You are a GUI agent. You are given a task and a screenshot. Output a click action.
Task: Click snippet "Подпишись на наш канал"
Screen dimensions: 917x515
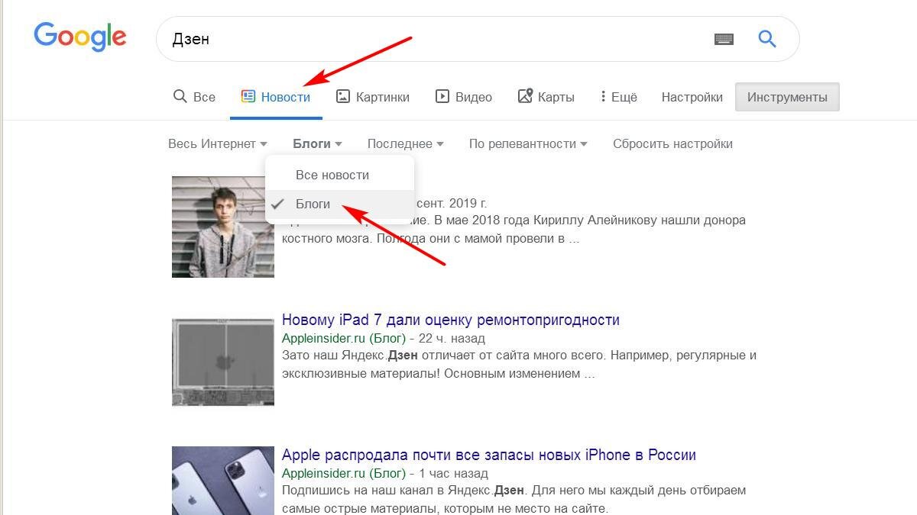point(514,499)
